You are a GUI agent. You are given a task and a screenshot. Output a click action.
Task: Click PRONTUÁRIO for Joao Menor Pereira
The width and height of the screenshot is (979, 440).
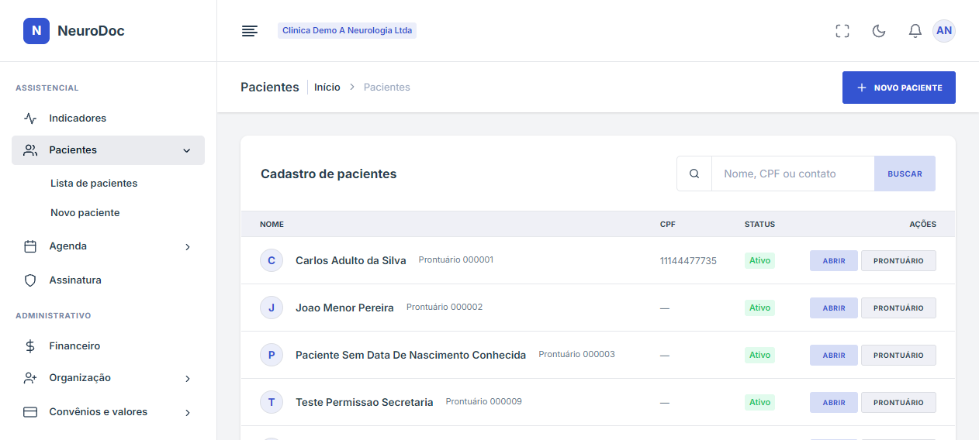point(898,308)
